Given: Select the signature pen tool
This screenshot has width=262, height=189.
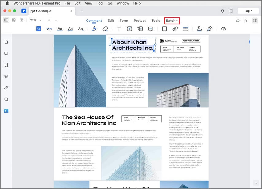Looking at the screenshot, I should coord(210,29).
